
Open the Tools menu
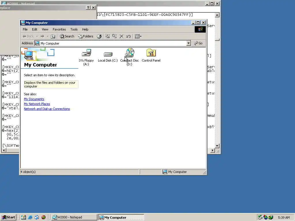(74, 29)
